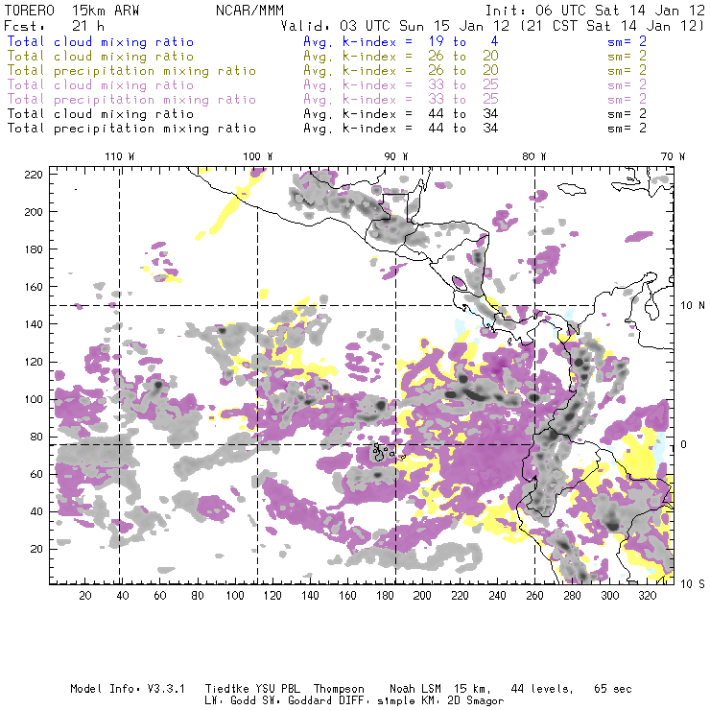Click the "Thompson" microphysics text

point(339,689)
